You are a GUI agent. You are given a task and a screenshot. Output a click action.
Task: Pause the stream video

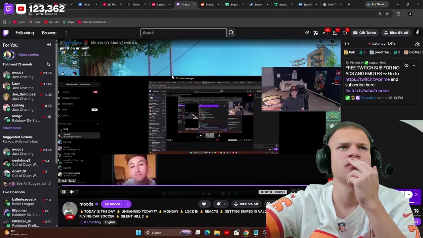pyautogui.click(x=63, y=192)
